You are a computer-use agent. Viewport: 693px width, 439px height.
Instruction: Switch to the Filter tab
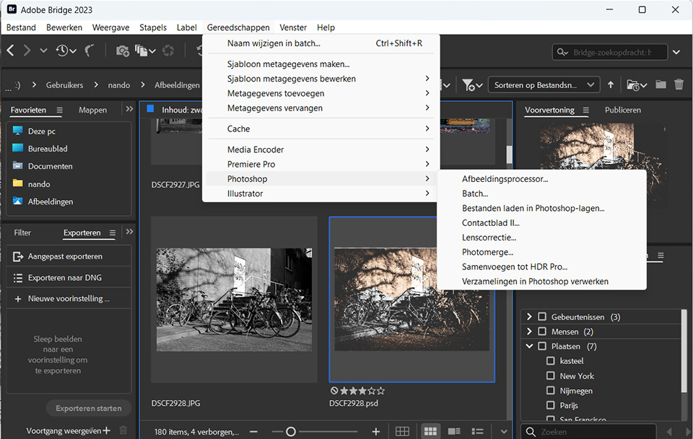[x=22, y=232]
